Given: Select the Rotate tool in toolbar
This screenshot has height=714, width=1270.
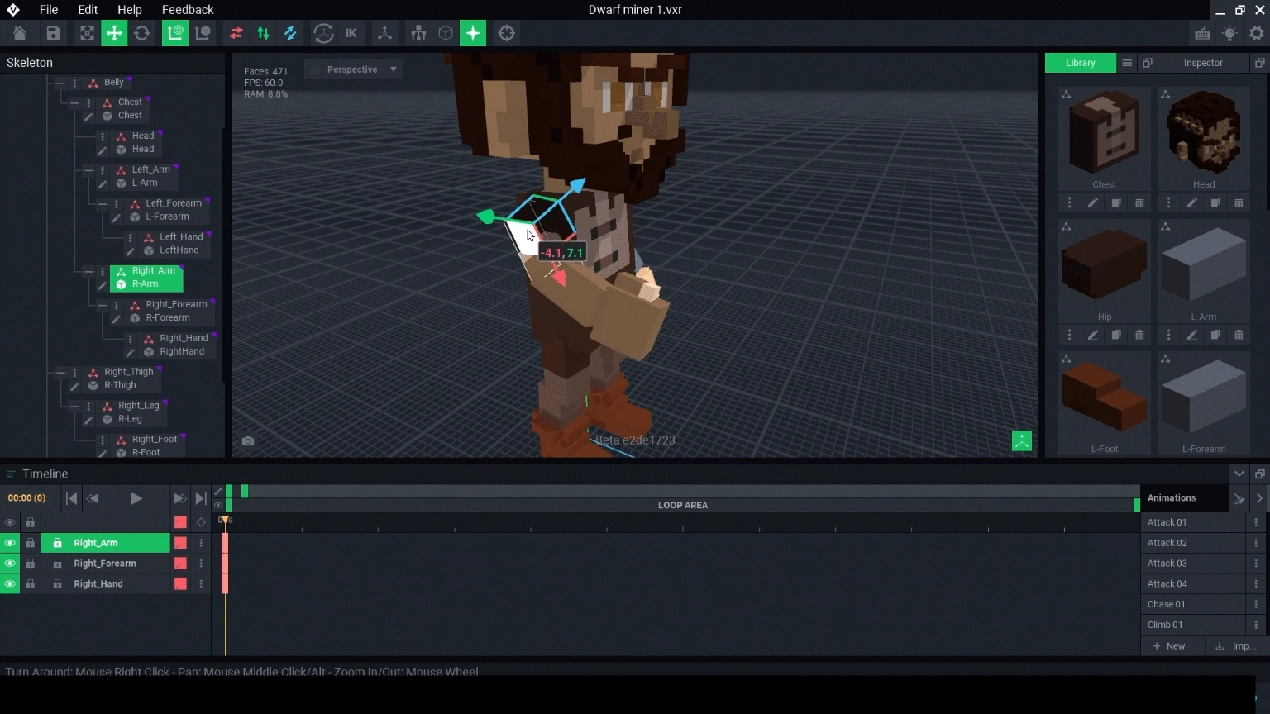Looking at the screenshot, I should pos(142,33).
